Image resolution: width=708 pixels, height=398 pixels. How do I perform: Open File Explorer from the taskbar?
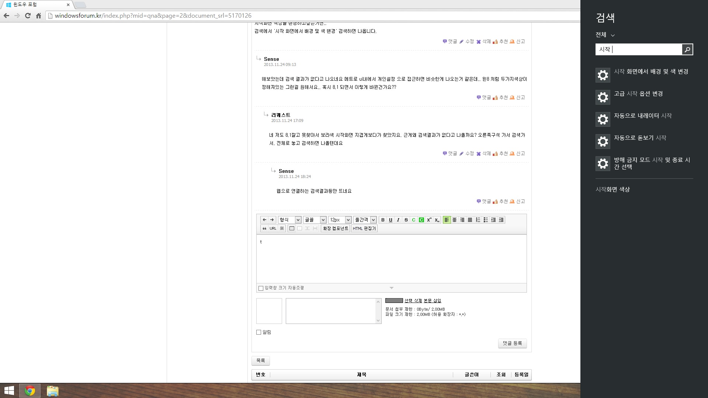[x=53, y=391]
